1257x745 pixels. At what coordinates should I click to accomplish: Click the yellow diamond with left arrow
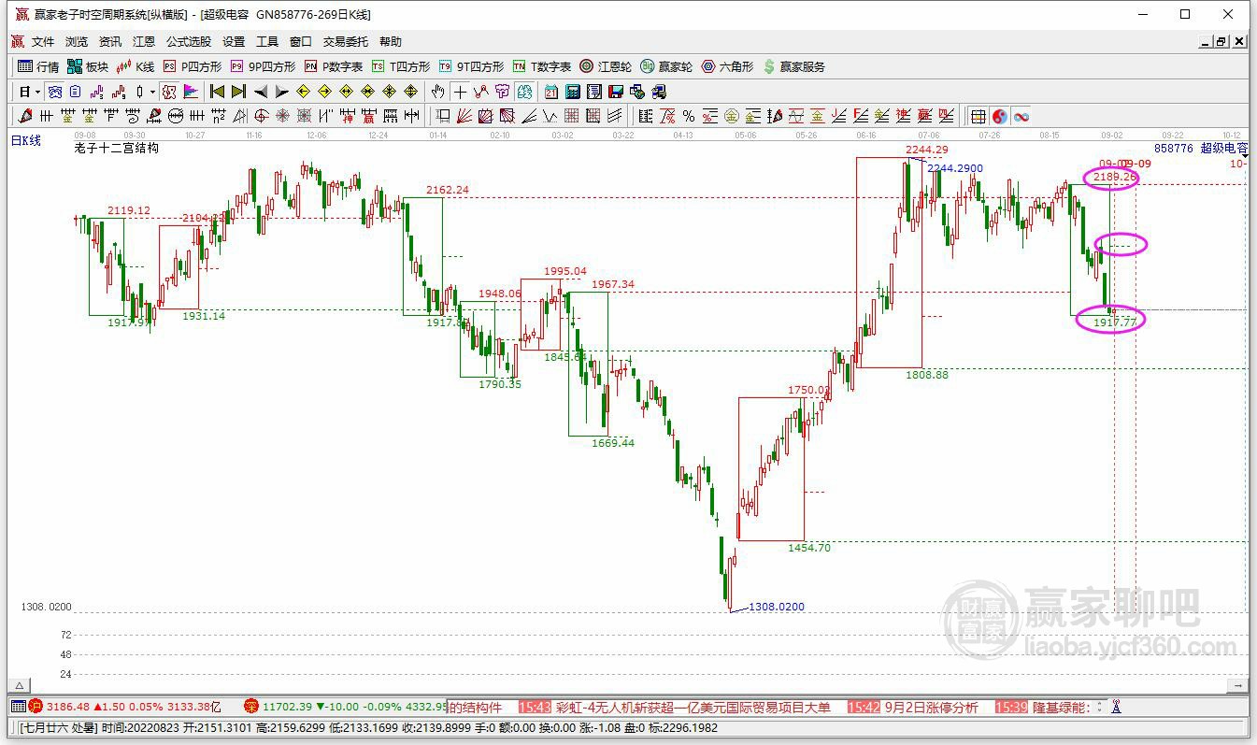[x=303, y=92]
